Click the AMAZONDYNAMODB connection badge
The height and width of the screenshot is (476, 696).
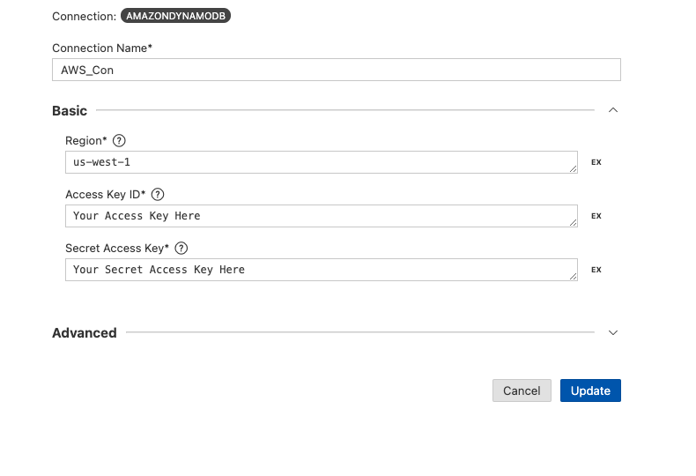(176, 16)
